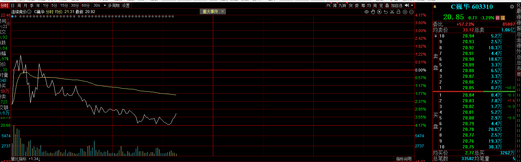521x162 pixels.
Task: Click buy level 10 price 20.75
Action: (468, 147)
